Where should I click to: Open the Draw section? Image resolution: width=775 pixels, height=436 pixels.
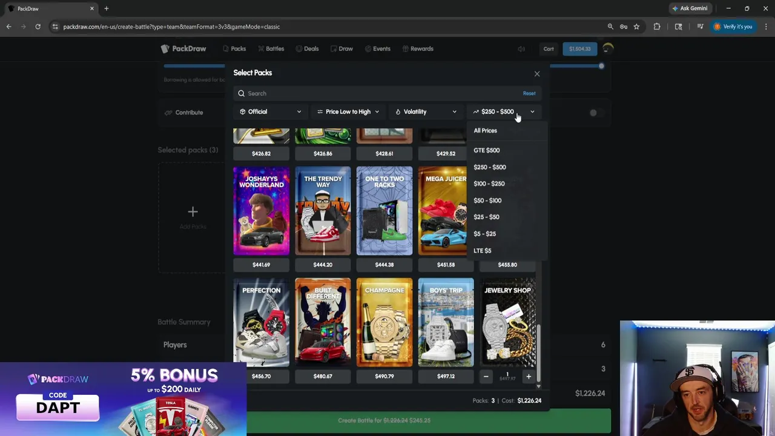pyautogui.click(x=342, y=48)
